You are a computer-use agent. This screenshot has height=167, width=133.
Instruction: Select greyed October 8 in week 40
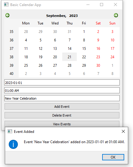(x=112, y=73)
